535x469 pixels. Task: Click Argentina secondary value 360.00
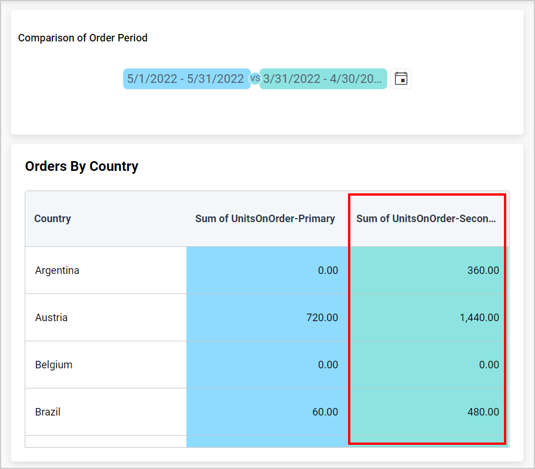[x=483, y=270]
